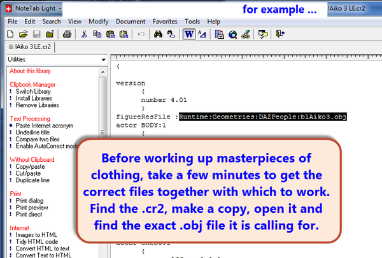Click the Replace binoculars icon
The width and height of the screenshot is (382, 258).
point(171,34)
